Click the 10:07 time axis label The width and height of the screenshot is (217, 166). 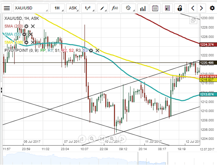84,149
